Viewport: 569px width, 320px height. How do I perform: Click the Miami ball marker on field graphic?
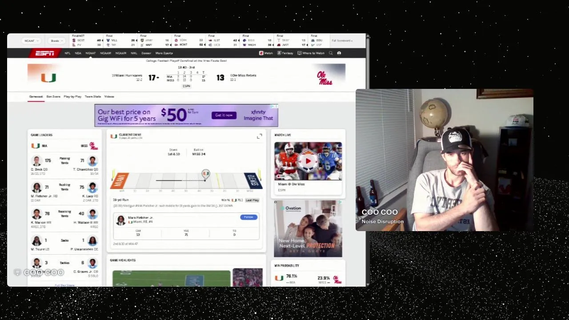205,174
